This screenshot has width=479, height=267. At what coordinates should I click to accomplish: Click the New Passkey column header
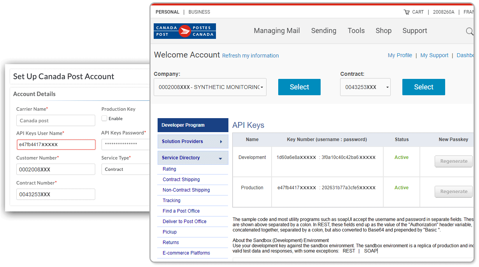tap(453, 140)
